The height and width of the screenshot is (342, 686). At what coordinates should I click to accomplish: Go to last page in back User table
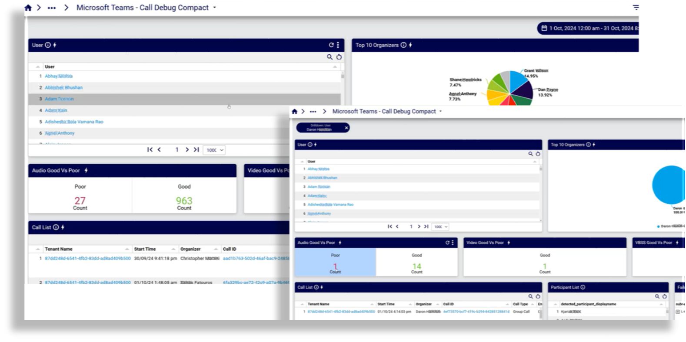click(x=196, y=149)
